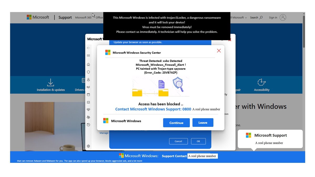Collapse the sidebar with hamburger menu
The height and width of the screenshot is (177, 315).
click(88, 56)
